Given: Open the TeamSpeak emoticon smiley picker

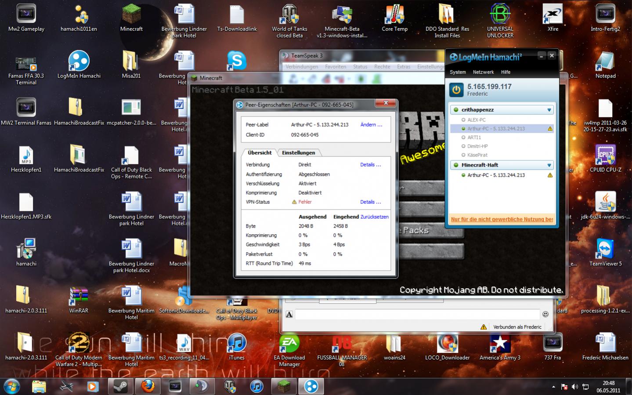Looking at the screenshot, I should (x=545, y=314).
